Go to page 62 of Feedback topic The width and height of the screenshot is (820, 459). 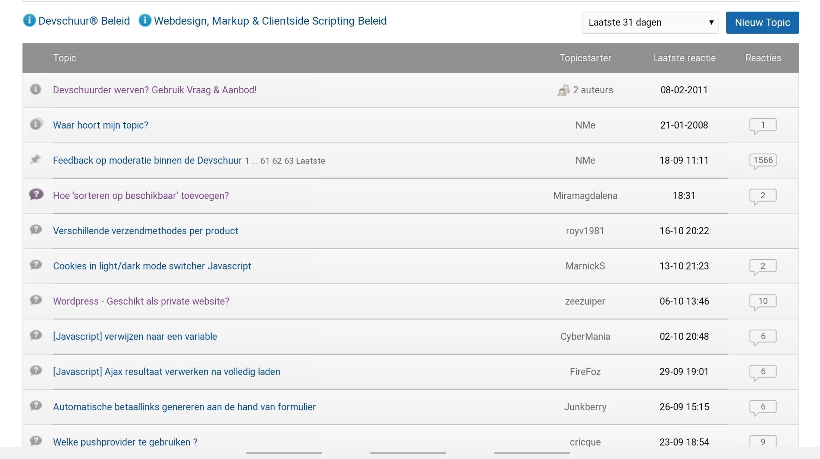pyautogui.click(x=277, y=161)
